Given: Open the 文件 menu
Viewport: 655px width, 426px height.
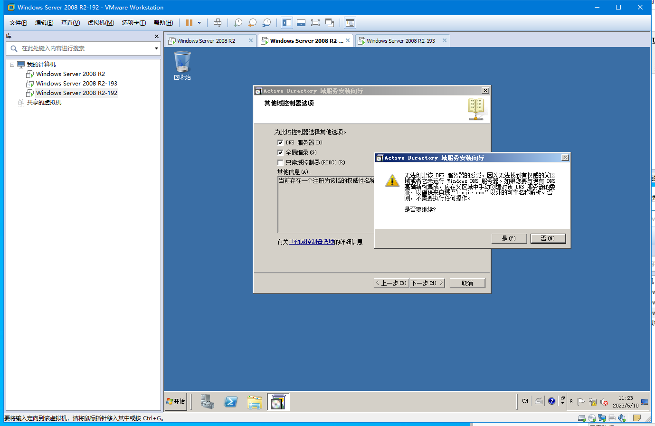Looking at the screenshot, I should (19, 23).
